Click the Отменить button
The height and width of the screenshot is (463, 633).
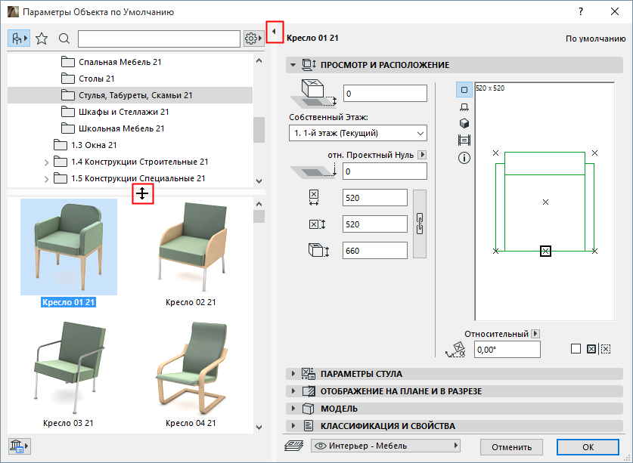click(511, 447)
